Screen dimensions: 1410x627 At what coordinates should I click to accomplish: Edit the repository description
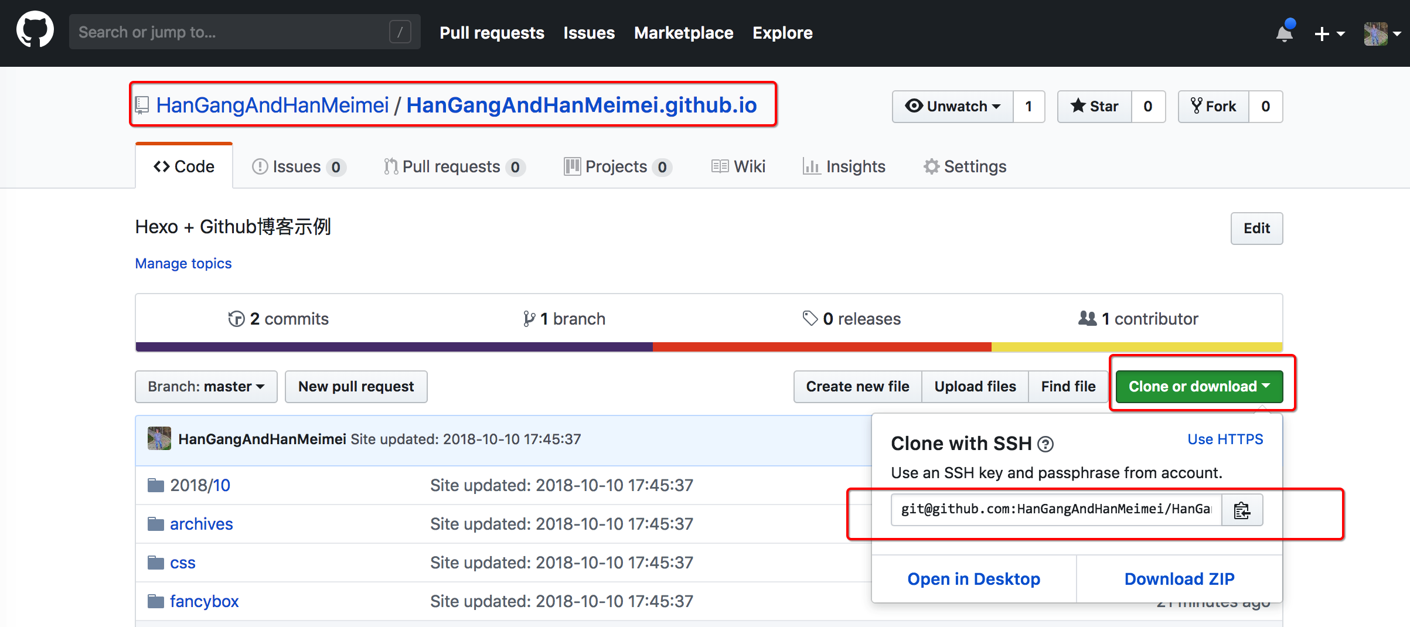click(1256, 229)
